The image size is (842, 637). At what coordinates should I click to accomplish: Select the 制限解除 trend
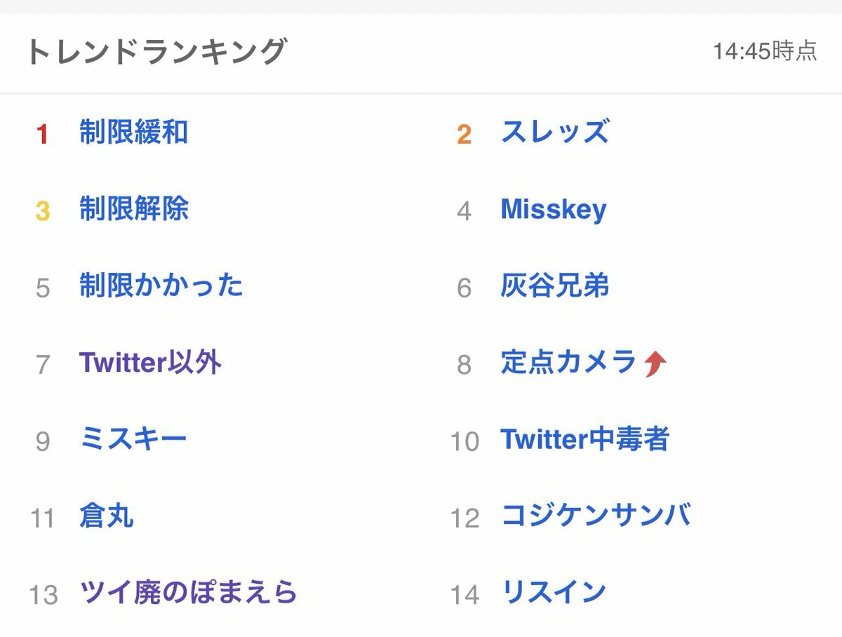(133, 209)
